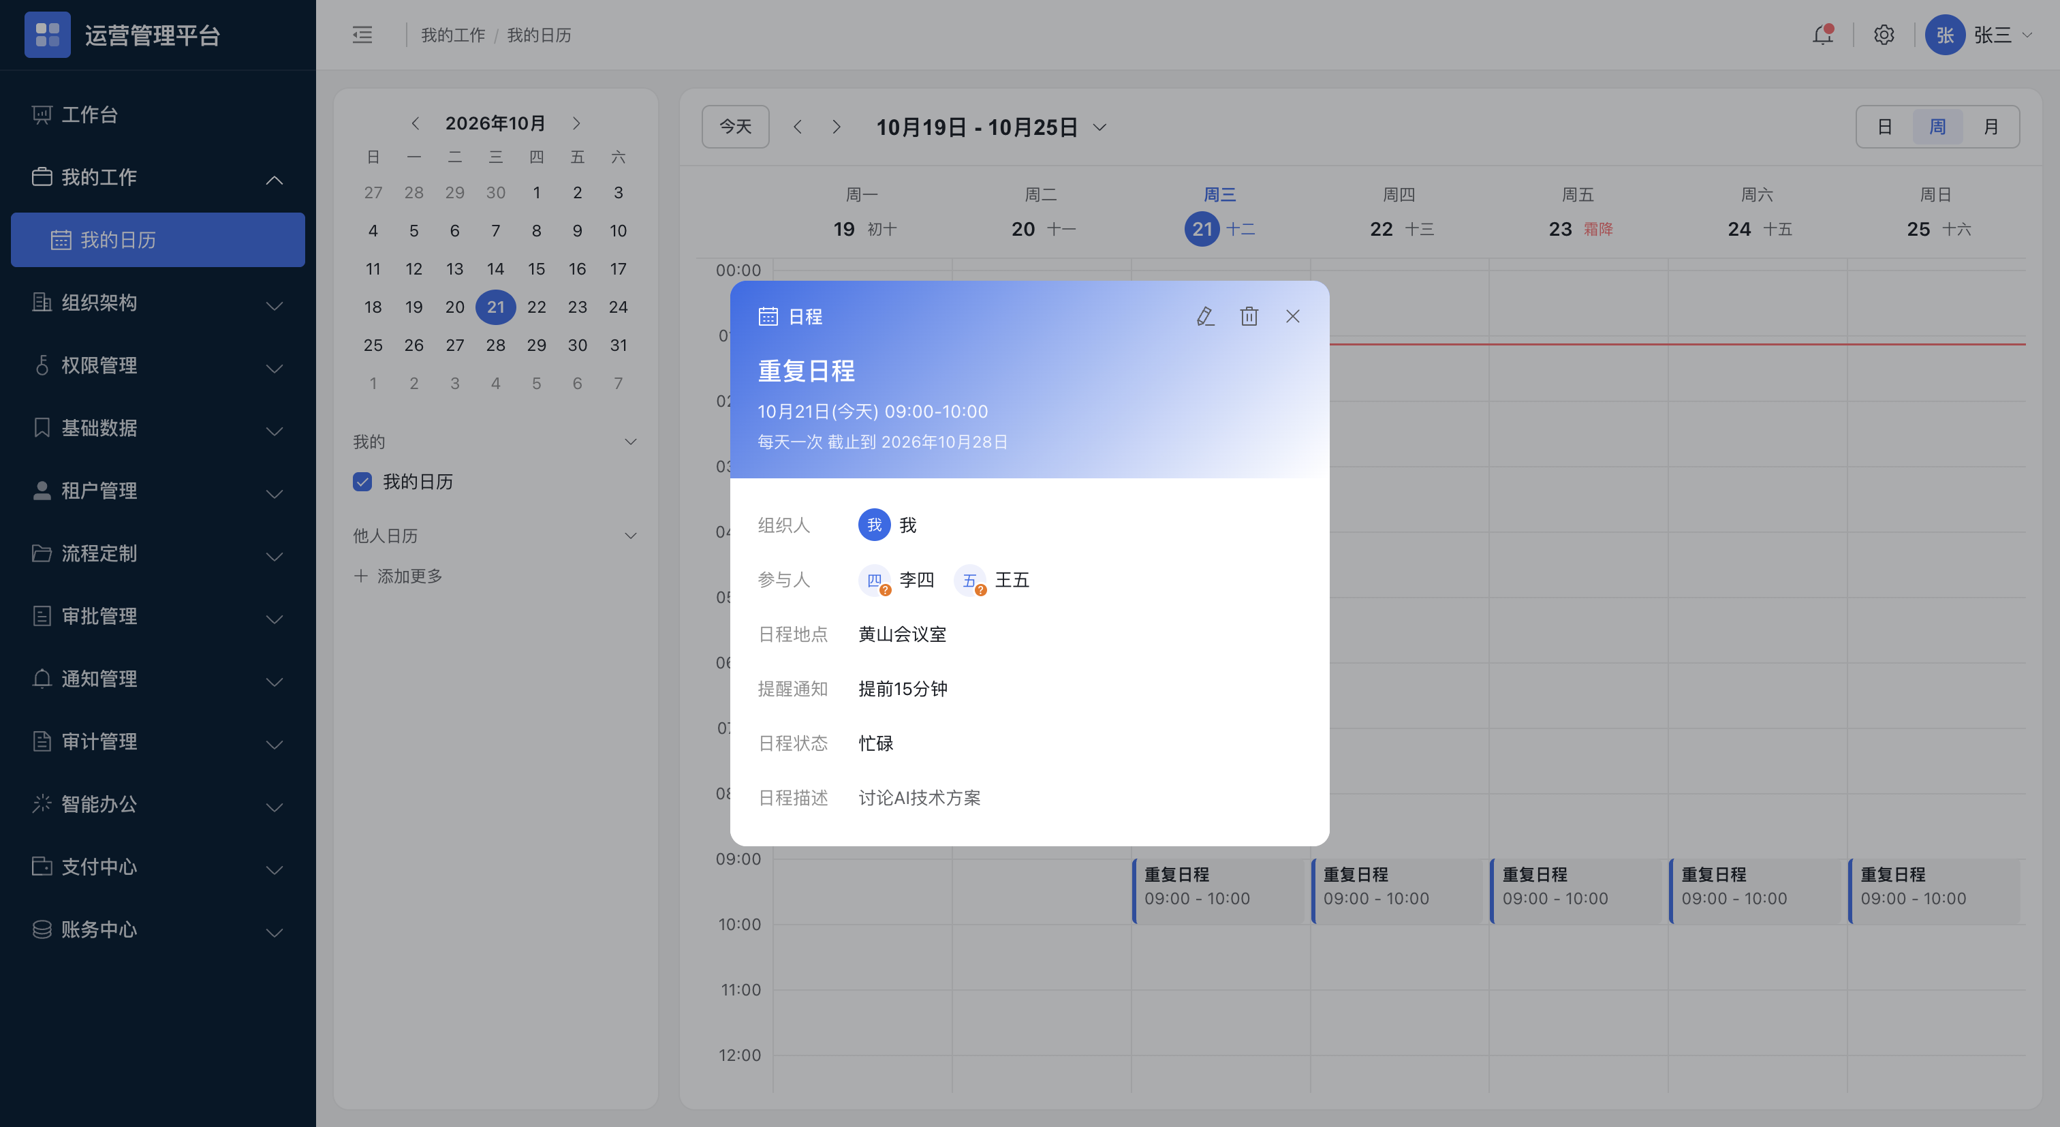2060x1127 pixels.
Task: Open 重复日程 event on Thursday 22
Action: [x=1398, y=891]
